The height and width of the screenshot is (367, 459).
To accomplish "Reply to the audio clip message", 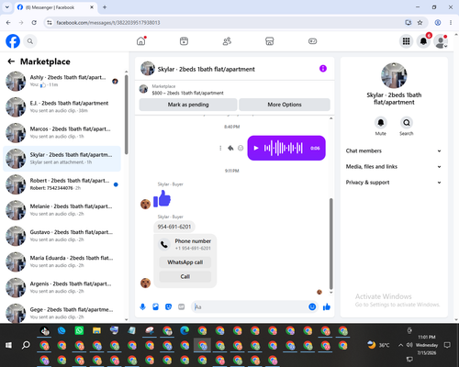I will (x=230, y=149).
